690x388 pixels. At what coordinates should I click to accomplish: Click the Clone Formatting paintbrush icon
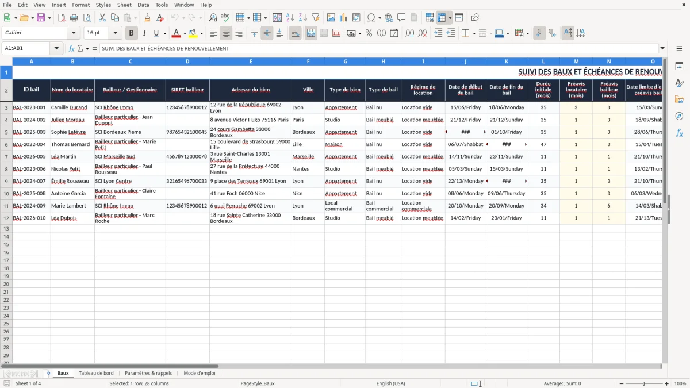point(147,18)
